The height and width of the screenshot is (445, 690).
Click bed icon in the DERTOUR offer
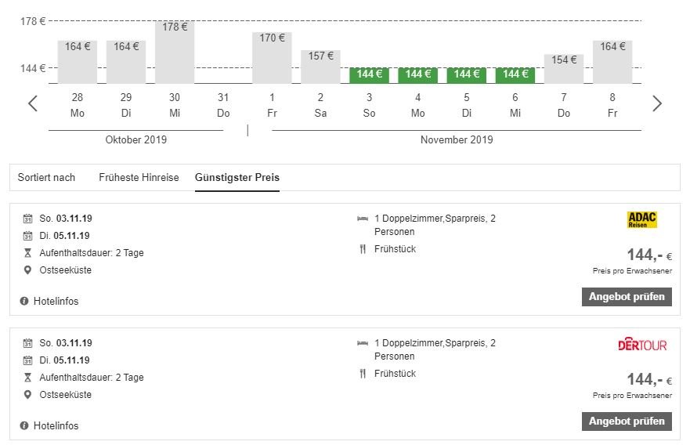click(x=363, y=343)
